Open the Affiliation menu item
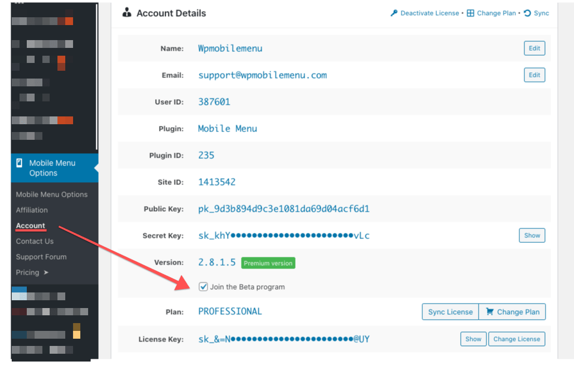The height and width of the screenshot is (371, 574). point(32,210)
